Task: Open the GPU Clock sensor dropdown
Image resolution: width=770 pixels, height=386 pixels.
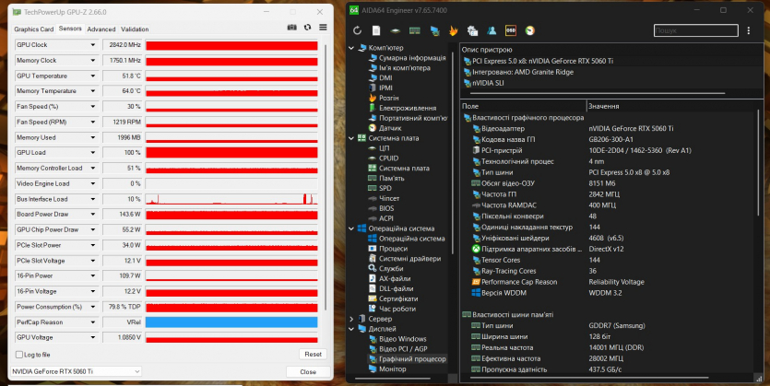Action: click(92, 44)
